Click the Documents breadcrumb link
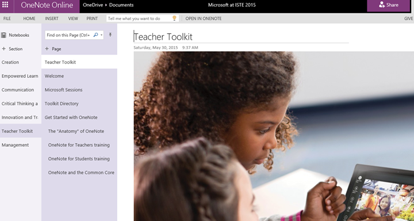The height and width of the screenshot is (221, 414). pyautogui.click(x=121, y=5)
